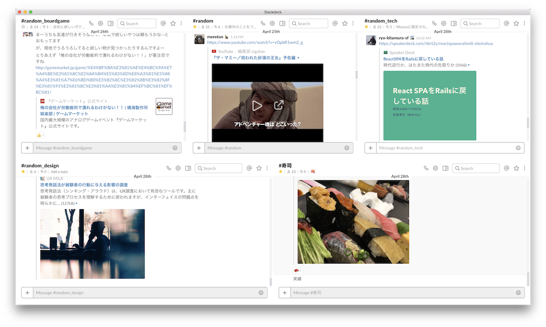546x327 pixels.
Task: Add attachment in #random_design message box
Action: coord(27,293)
